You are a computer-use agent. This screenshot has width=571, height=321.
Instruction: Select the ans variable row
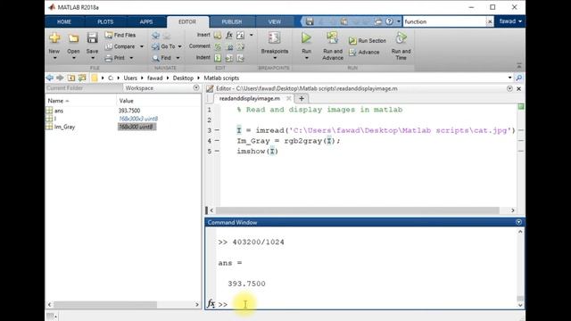pos(123,111)
